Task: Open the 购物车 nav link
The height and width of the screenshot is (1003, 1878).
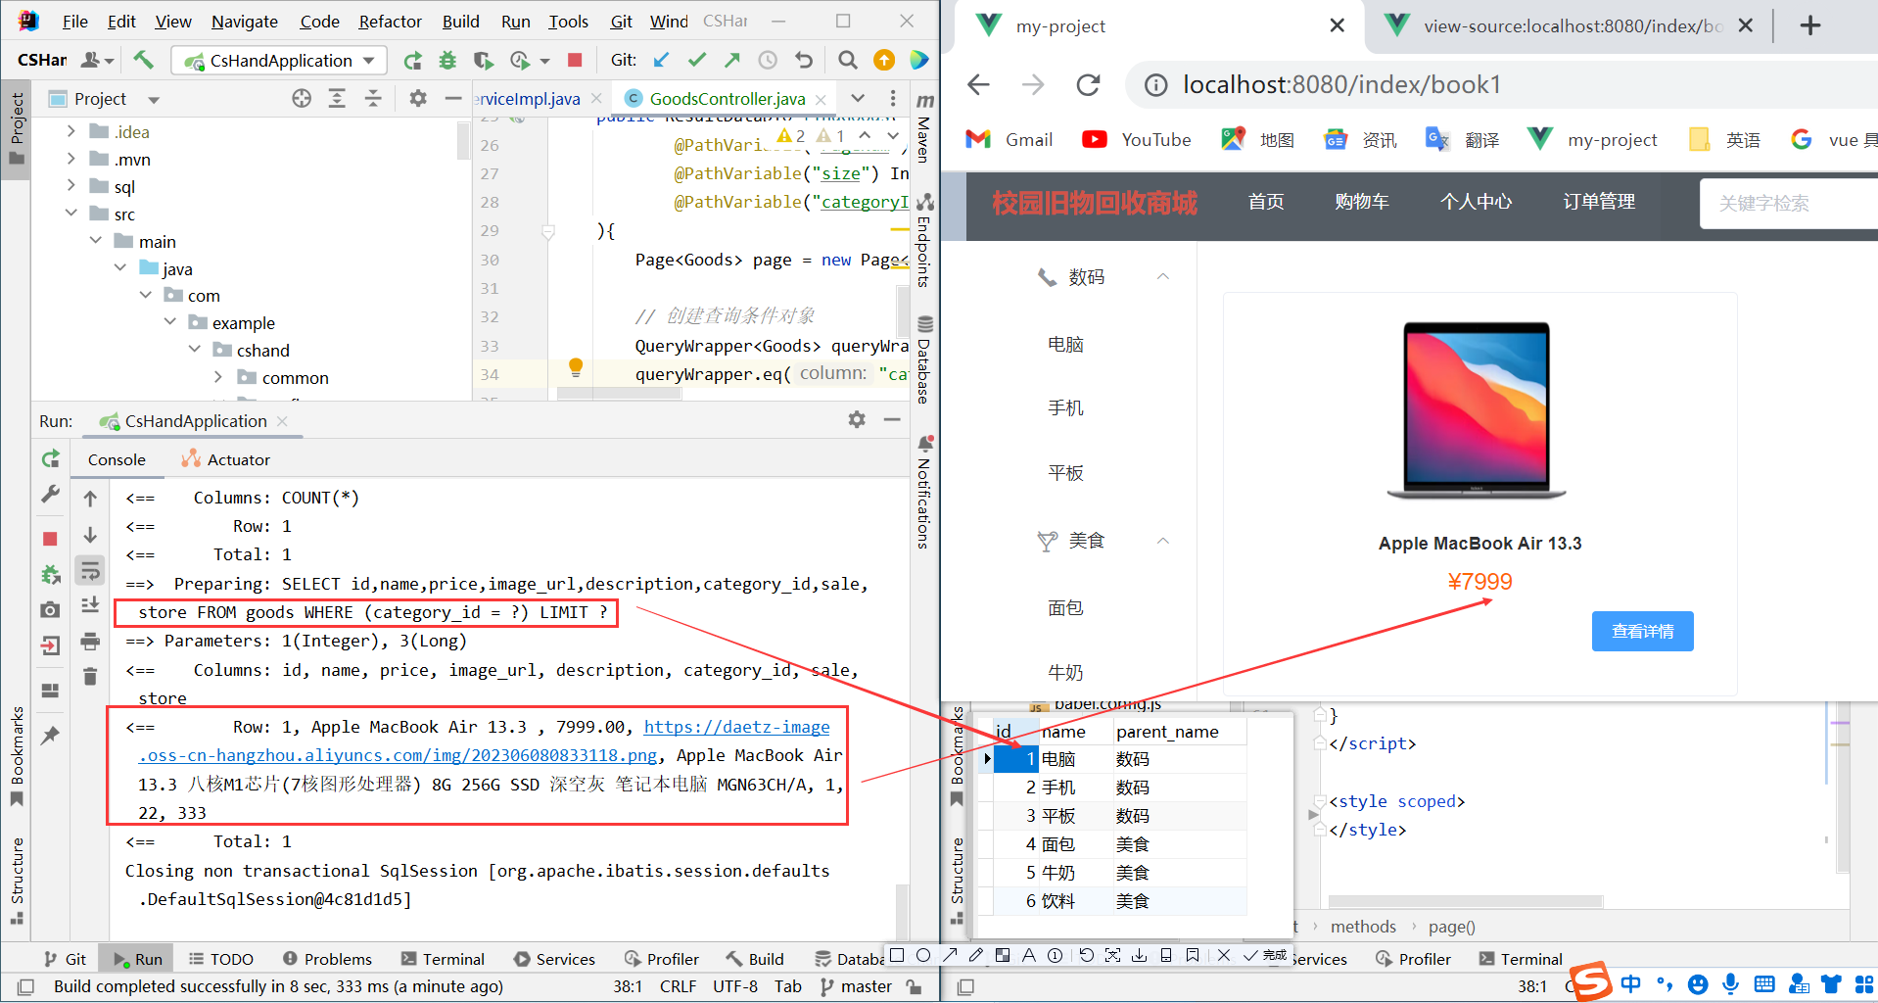Action: click(x=1362, y=202)
